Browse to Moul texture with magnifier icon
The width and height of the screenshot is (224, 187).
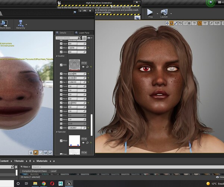[x=87, y=142]
